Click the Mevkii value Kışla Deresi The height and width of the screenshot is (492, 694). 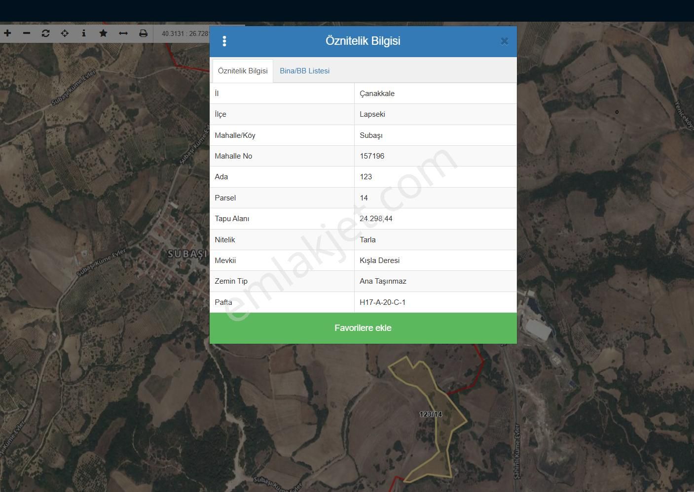(379, 261)
